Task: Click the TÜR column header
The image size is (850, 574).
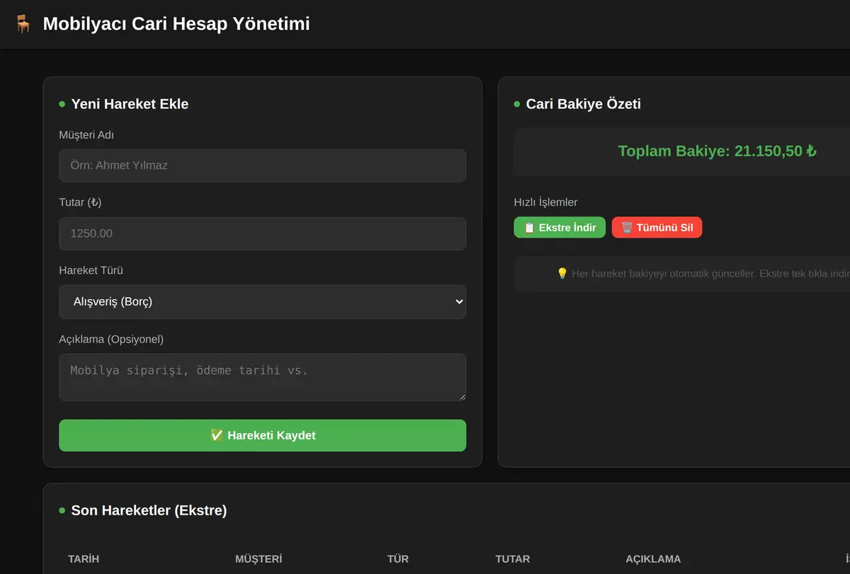Action: tap(398, 559)
